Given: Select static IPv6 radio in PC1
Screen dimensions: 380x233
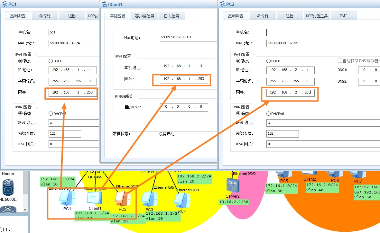Looking at the screenshot, I should (20, 113).
